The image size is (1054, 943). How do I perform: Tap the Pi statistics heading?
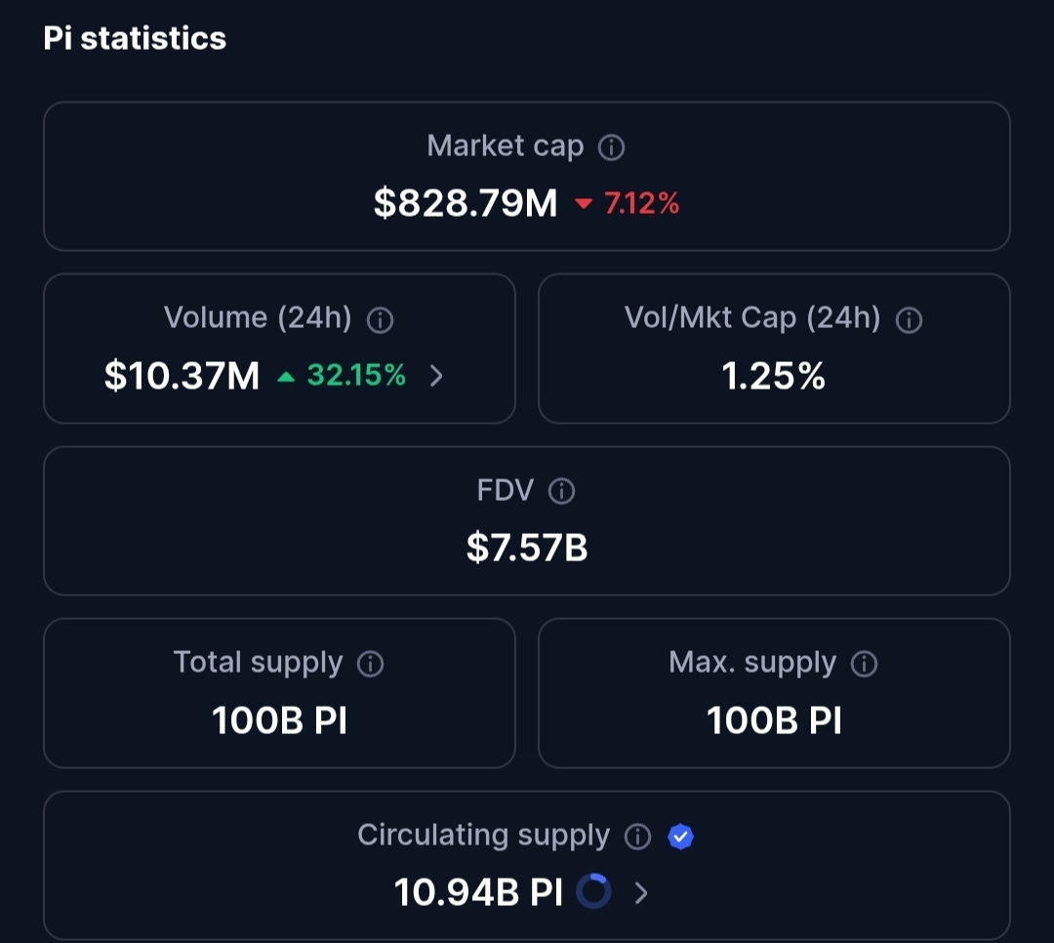coord(135,38)
